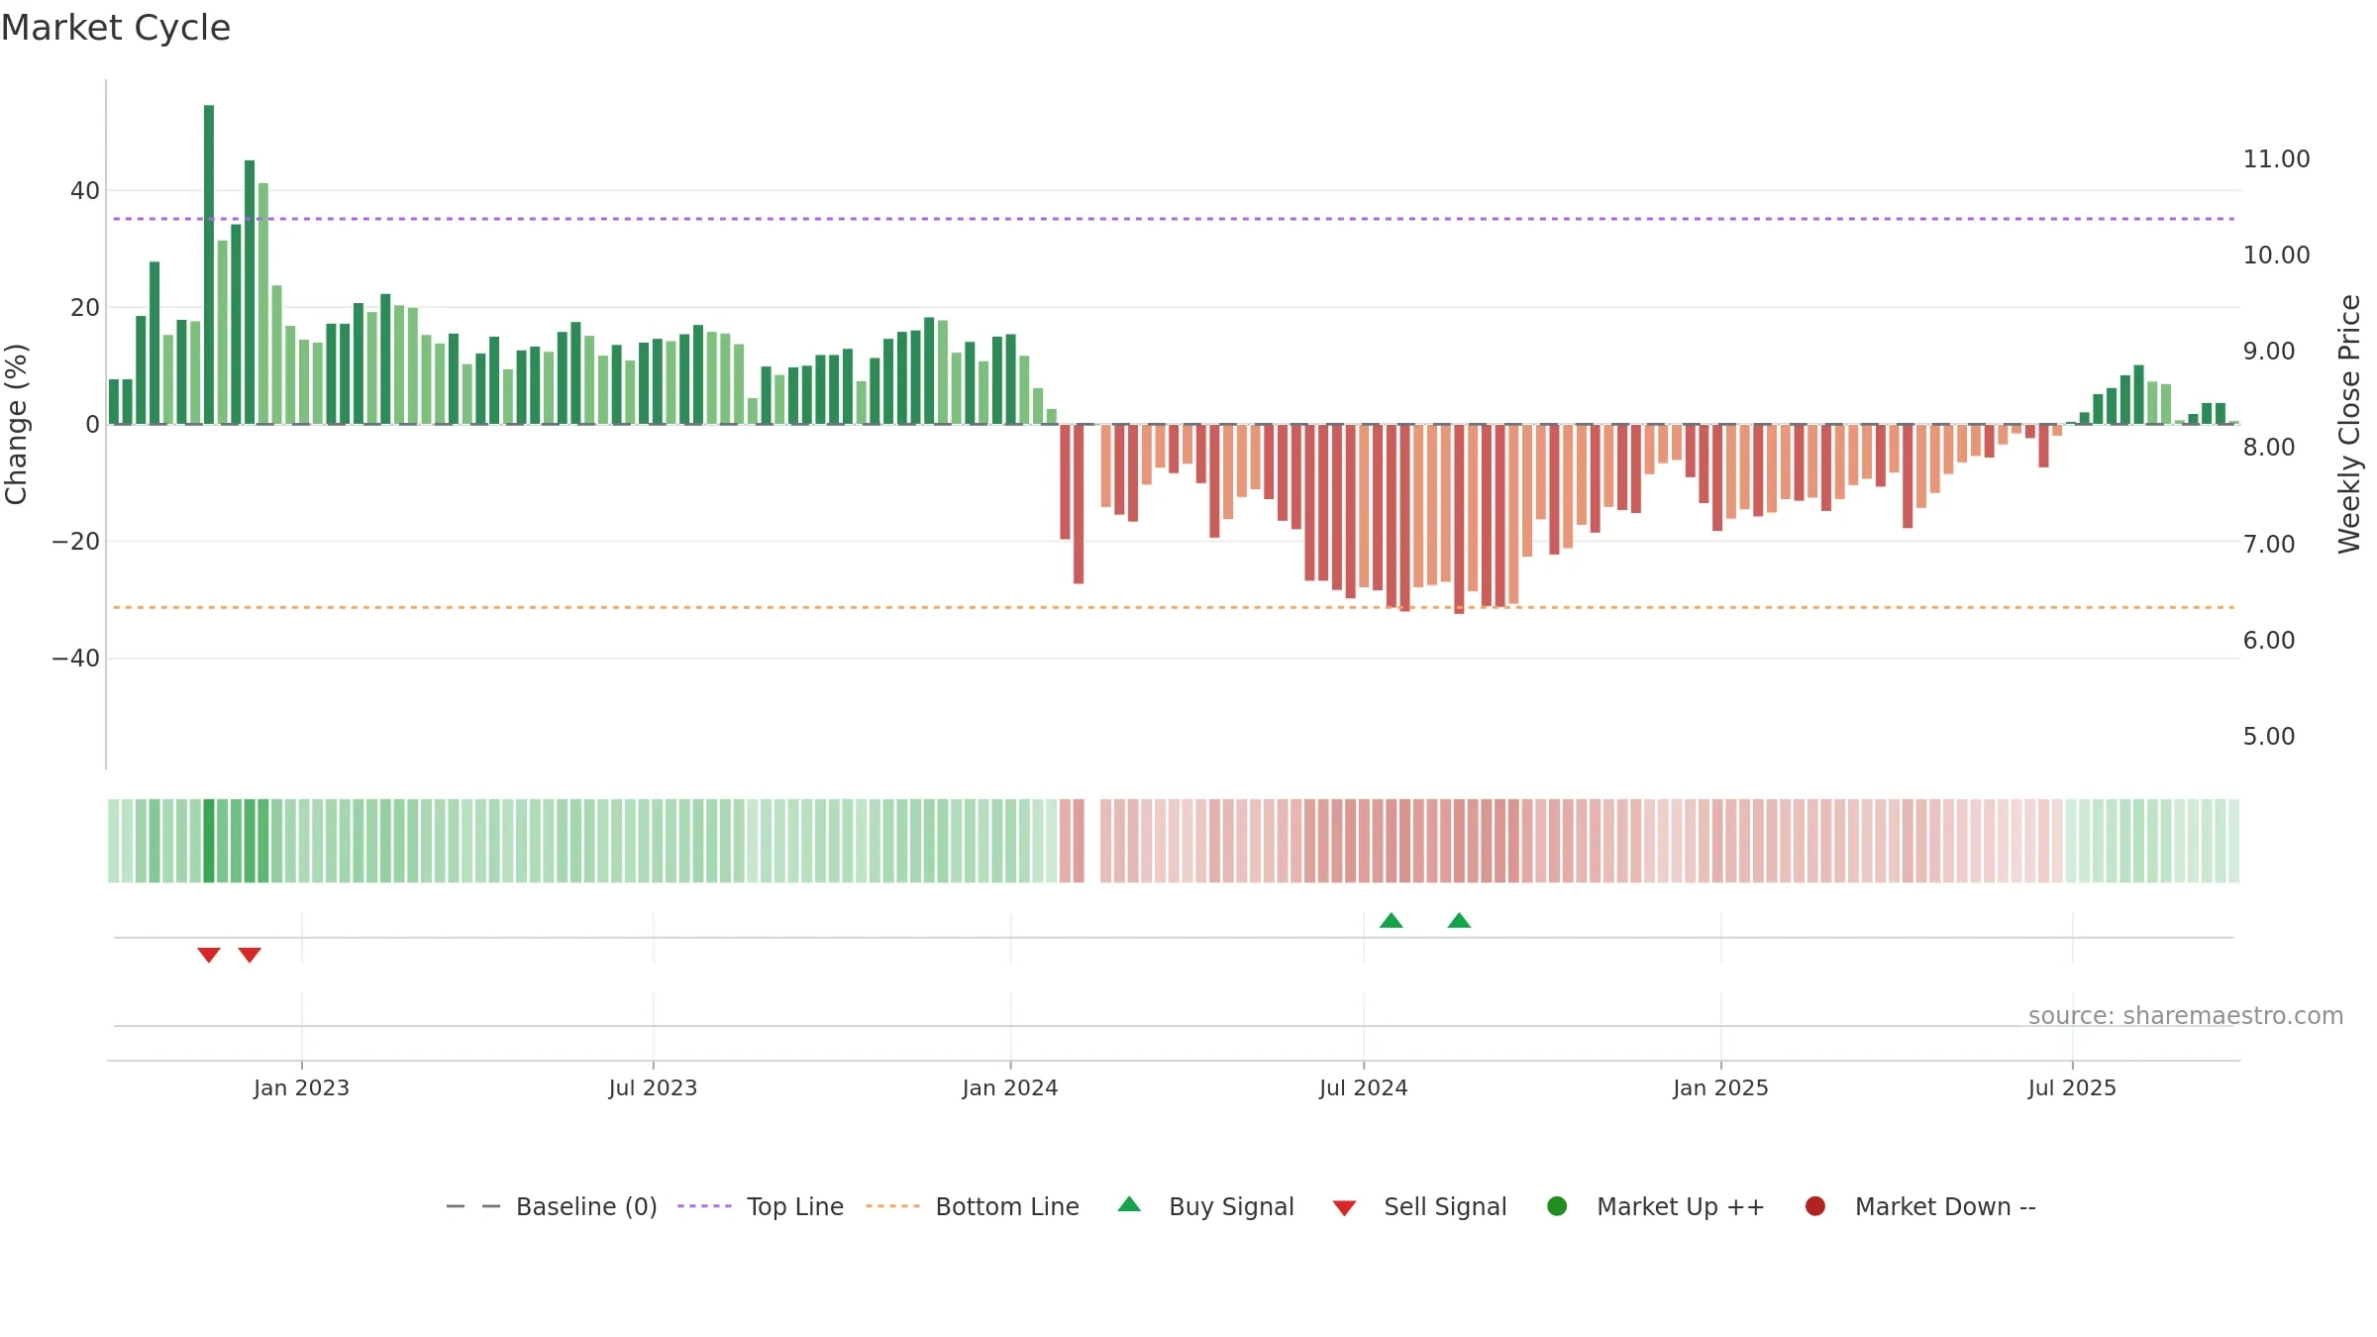Click the tallest green bar above 50%
Viewport: 2377px width, 1337px height.
(x=209, y=264)
